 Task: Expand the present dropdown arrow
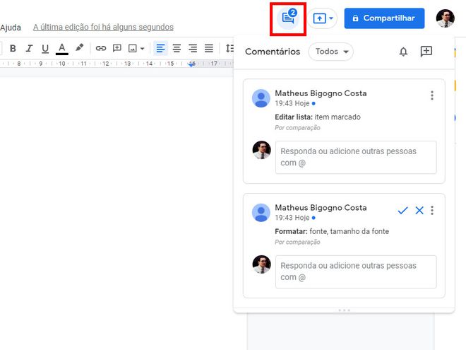[x=331, y=18]
